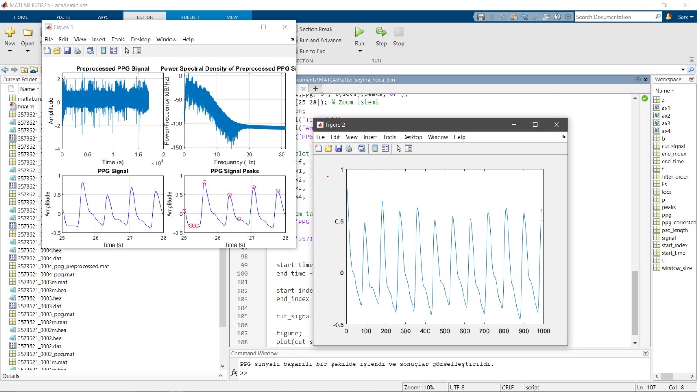697x392 pixels.
Task: Expand the dropdown arrow under New
Action: [10, 51]
